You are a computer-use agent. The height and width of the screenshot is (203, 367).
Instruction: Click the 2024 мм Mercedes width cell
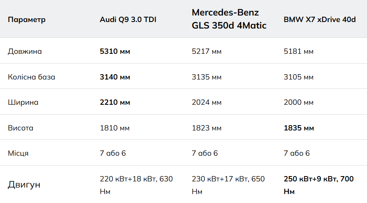tap(207, 102)
